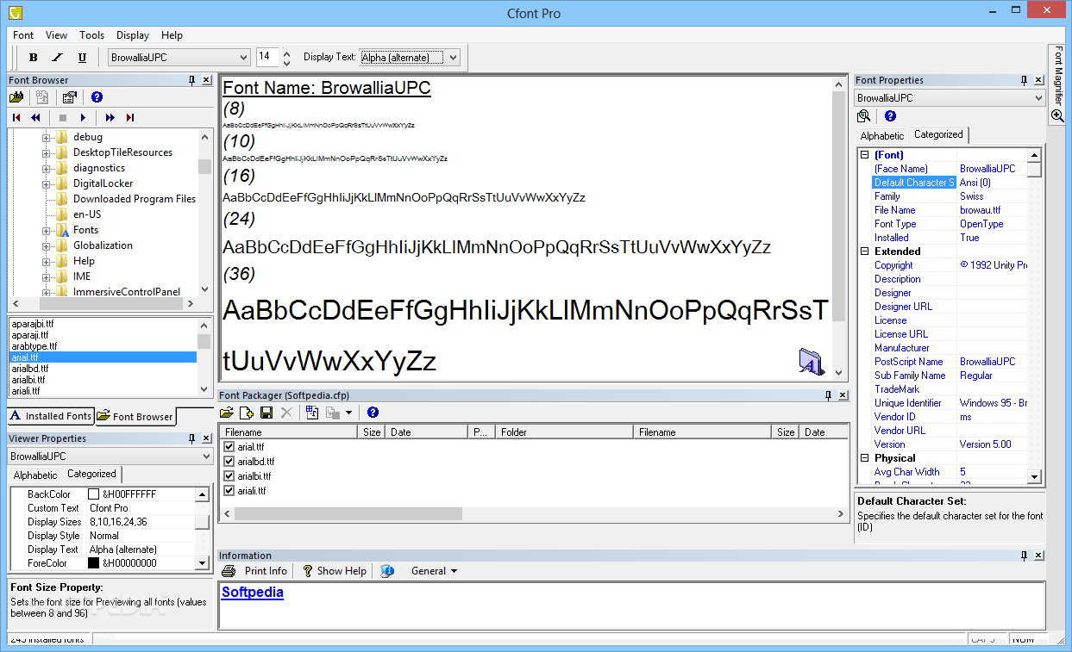Viewport: 1072px width, 652px height.
Task: Click the open folder icon in Font Browser toolbar
Action: (16, 97)
